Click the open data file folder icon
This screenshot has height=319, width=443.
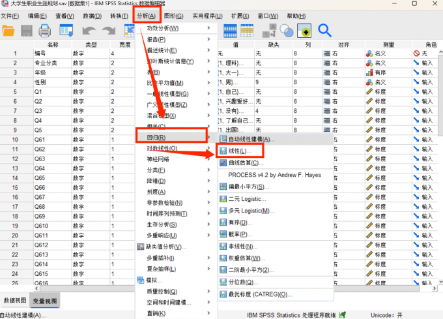point(8,31)
